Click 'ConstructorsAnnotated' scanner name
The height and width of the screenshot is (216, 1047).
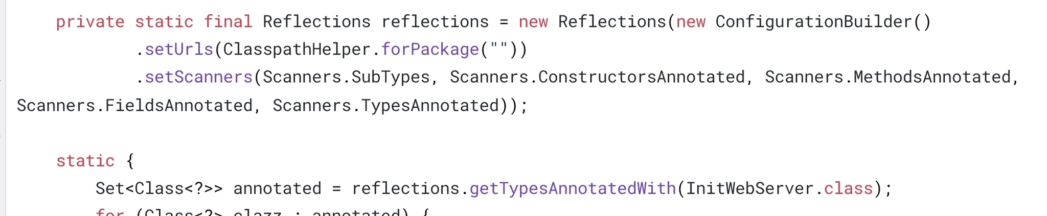click(x=642, y=77)
